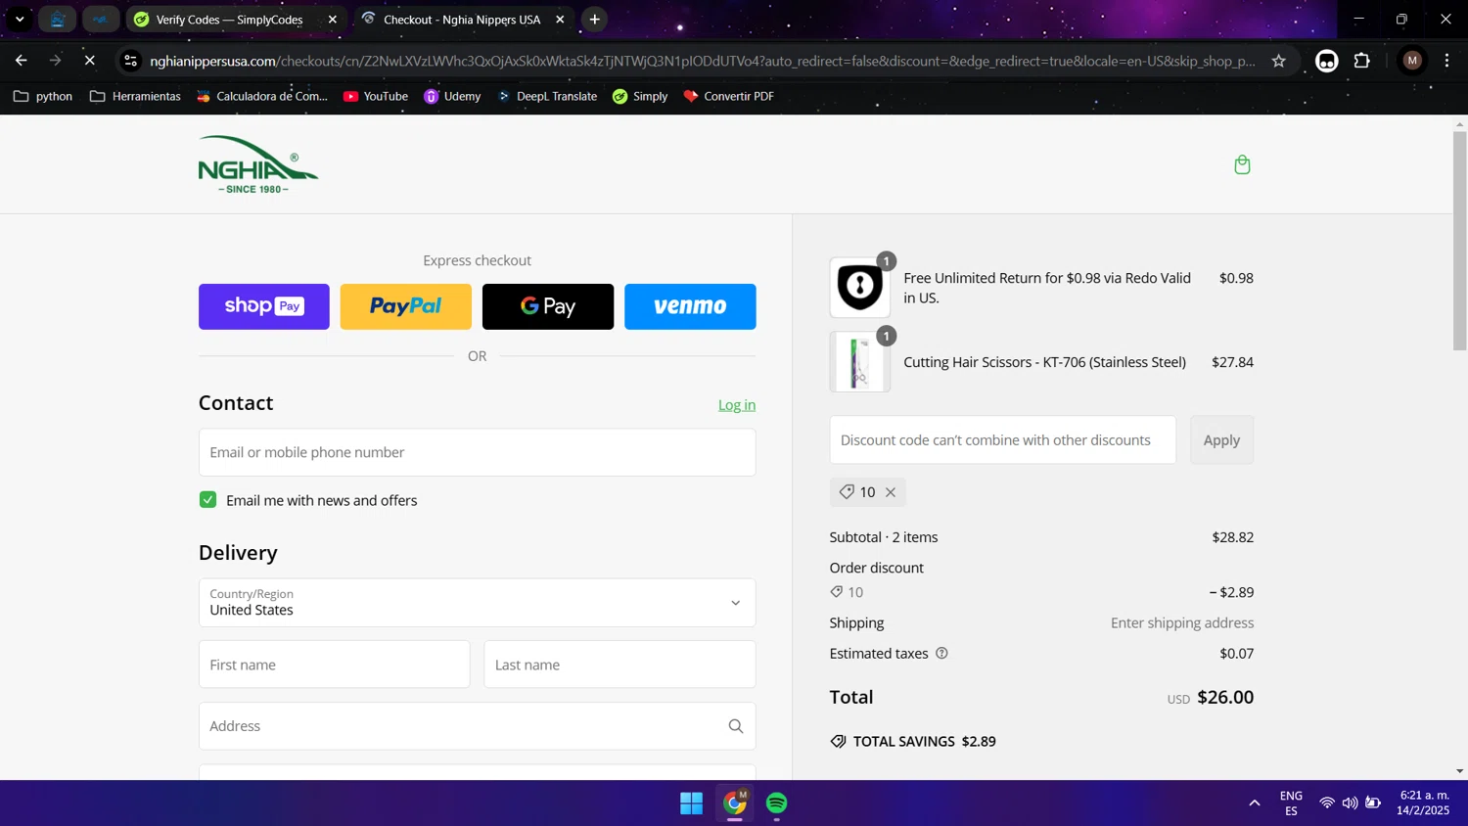View site information icon in address bar

coord(130,61)
